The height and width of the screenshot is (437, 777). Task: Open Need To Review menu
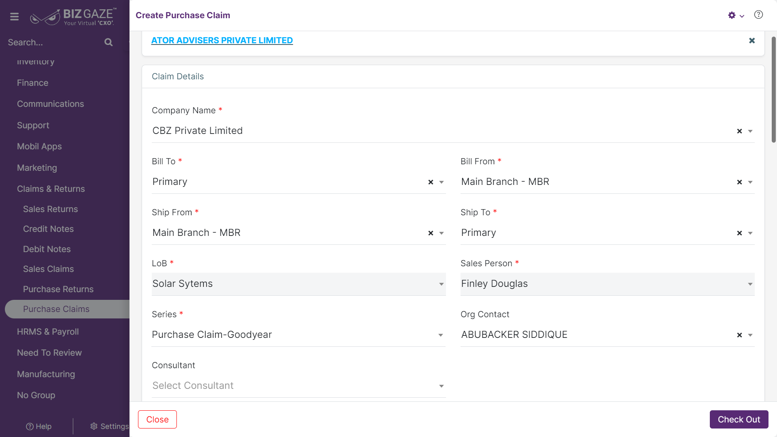[x=49, y=353]
